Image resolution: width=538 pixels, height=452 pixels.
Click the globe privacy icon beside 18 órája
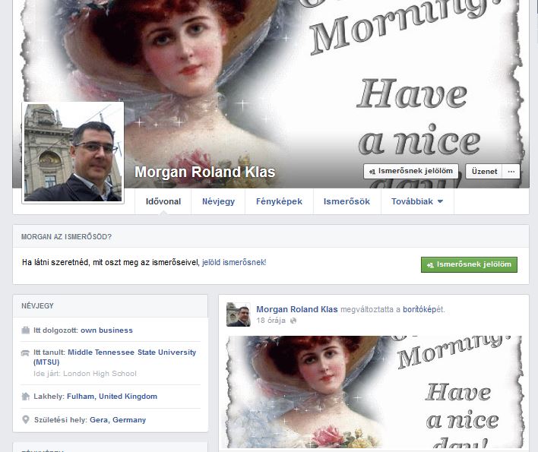pos(293,321)
